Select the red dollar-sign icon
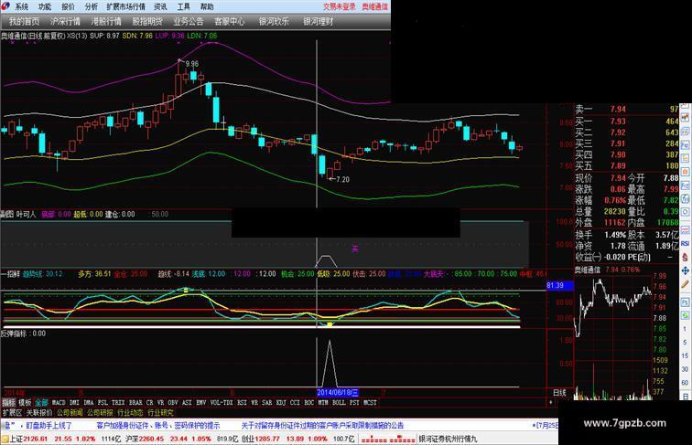Viewport: 692px width, 445px height. coord(685,257)
